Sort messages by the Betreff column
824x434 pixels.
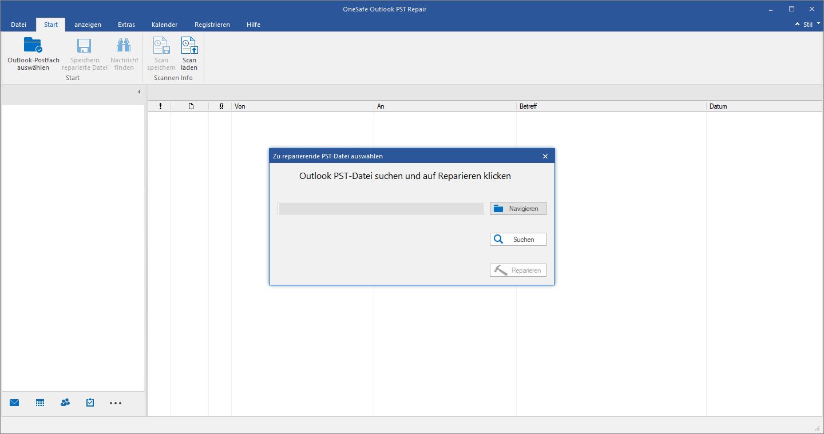[x=611, y=106]
